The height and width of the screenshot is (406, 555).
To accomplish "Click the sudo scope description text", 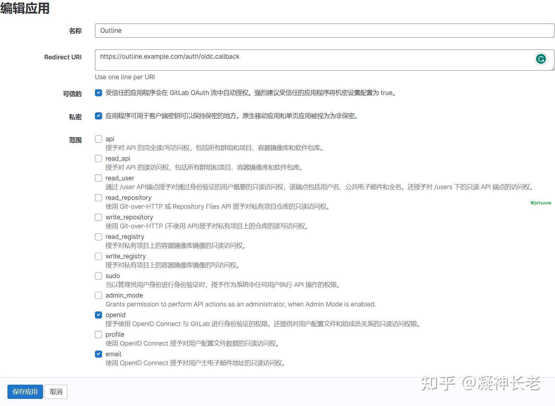I will 224,285.
